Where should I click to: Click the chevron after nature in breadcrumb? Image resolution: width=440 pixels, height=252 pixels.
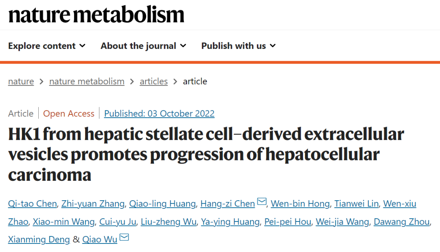tap(40, 81)
